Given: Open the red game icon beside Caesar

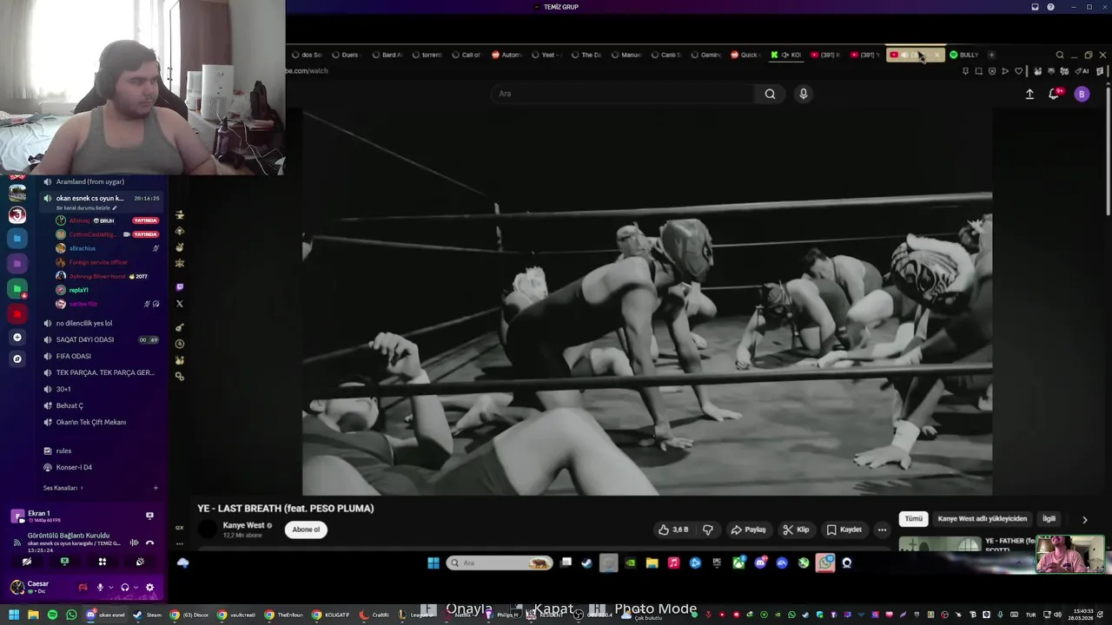Looking at the screenshot, I should click(x=83, y=588).
